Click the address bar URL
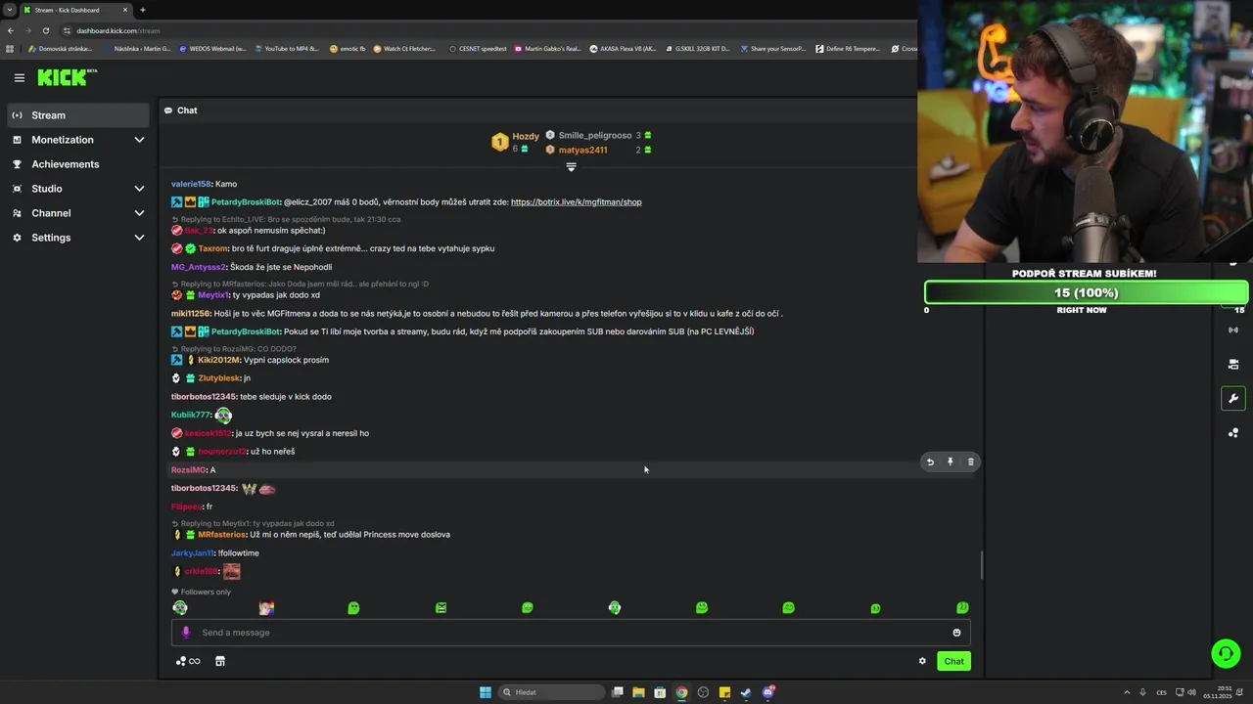Viewport: 1253px width, 704px height. click(x=117, y=30)
